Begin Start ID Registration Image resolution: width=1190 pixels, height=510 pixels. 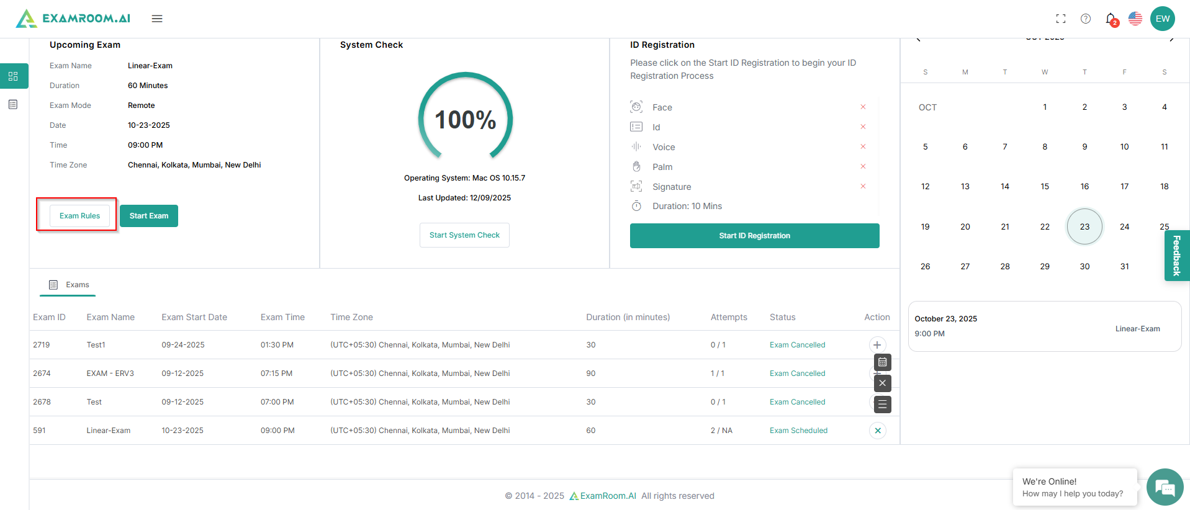click(x=754, y=236)
